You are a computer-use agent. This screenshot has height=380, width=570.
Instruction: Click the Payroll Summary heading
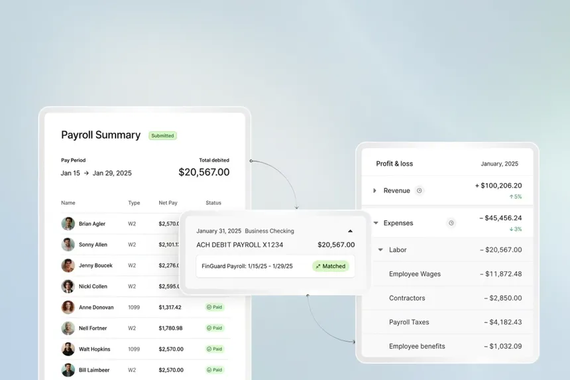coord(101,135)
